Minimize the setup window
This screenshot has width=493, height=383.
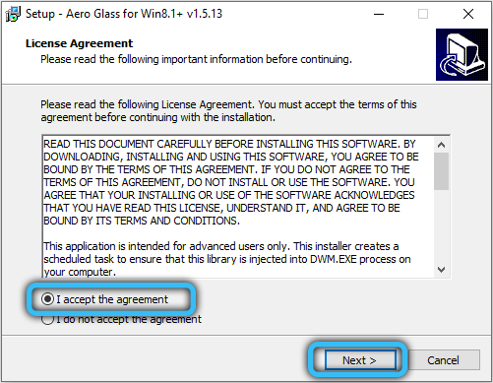click(x=379, y=14)
